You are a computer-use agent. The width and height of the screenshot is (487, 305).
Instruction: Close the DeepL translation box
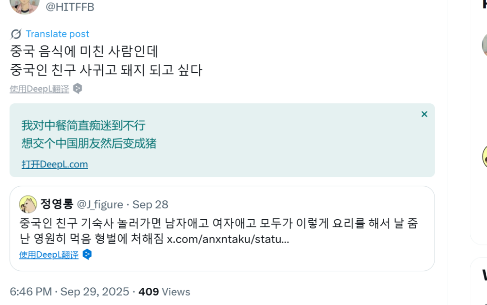point(424,114)
